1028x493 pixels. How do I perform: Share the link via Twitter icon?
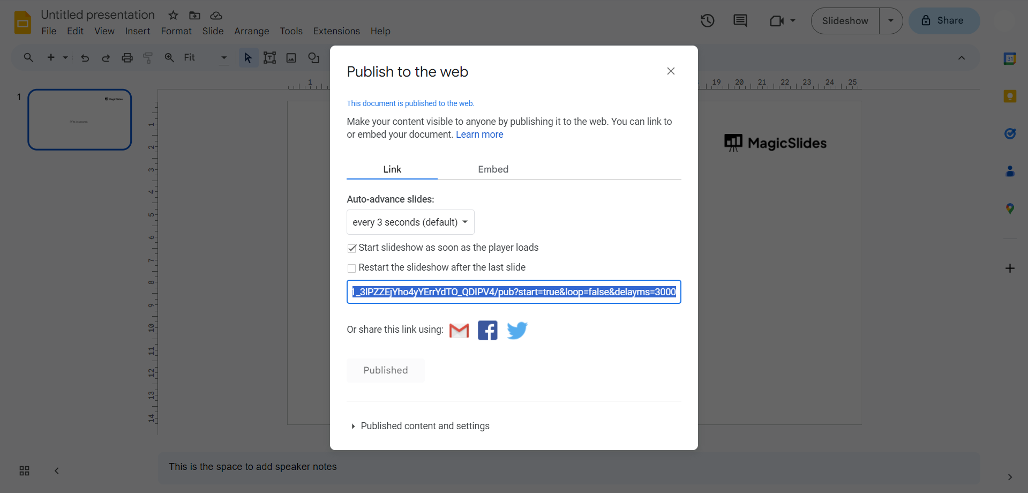coord(517,331)
